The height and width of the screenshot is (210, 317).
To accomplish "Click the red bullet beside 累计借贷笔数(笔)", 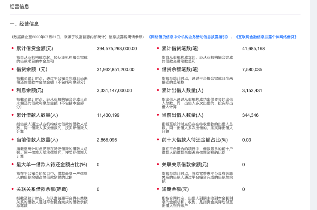I will (158, 48).
